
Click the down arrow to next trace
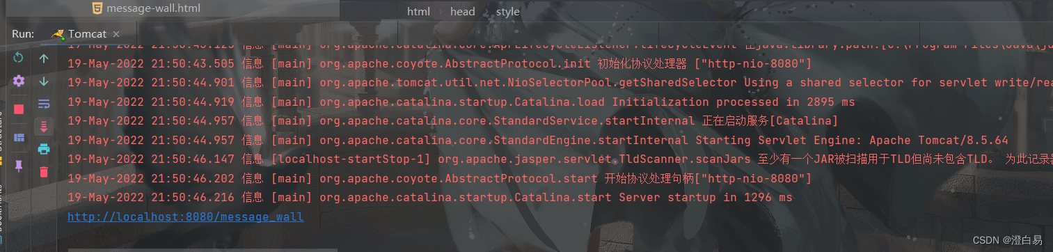44,81
